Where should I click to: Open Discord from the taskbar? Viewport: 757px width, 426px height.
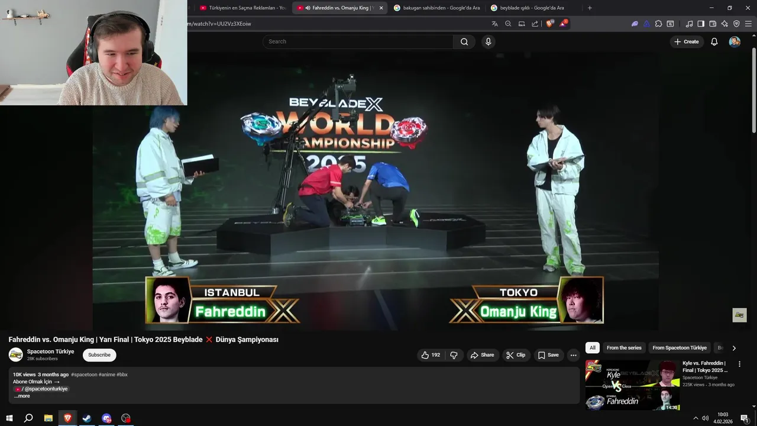tap(106, 418)
